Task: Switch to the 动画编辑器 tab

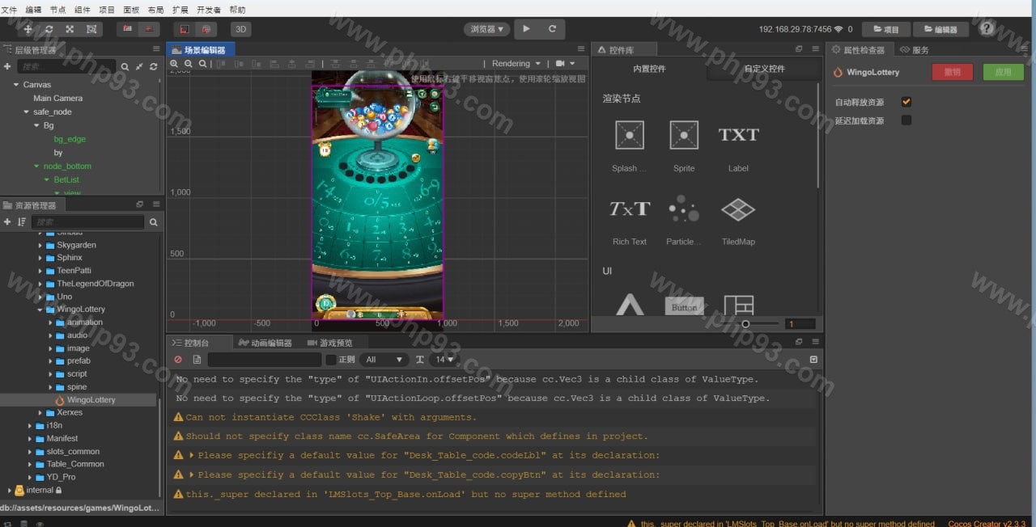Action: pyautogui.click(x=265, y=343)
